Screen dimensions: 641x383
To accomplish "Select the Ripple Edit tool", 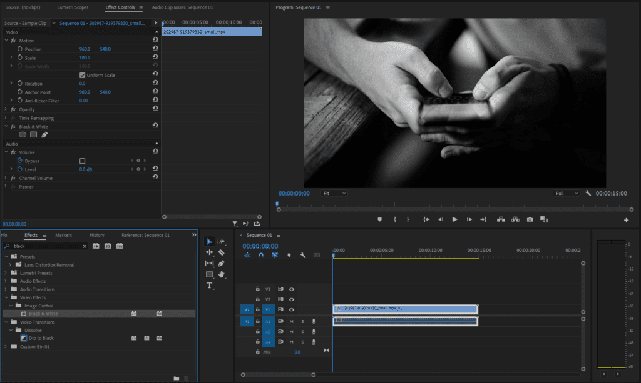I will (209, 252).
